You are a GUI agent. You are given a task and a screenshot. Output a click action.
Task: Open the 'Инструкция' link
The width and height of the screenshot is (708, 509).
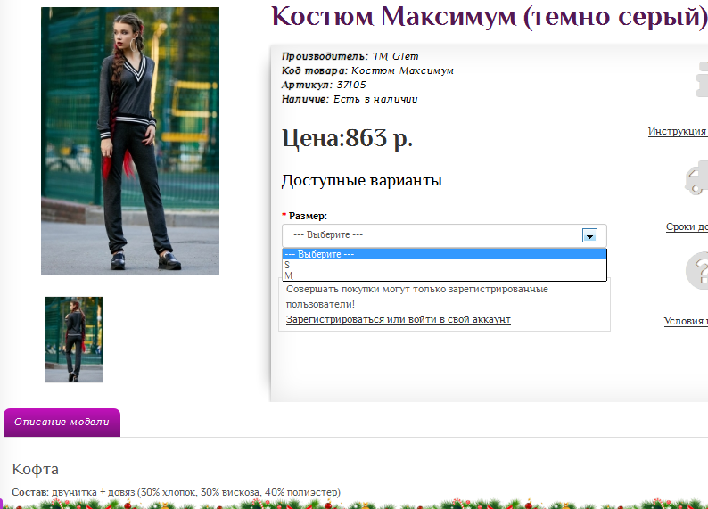678,131
